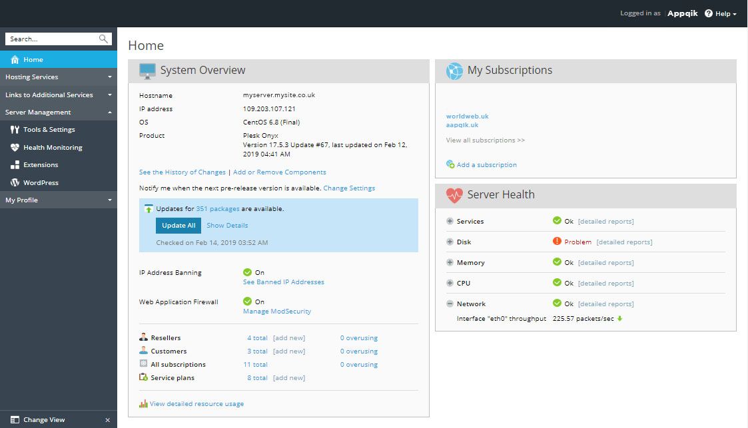
Task: Close the Change View bar with X
Action: (x=108, y=420)
